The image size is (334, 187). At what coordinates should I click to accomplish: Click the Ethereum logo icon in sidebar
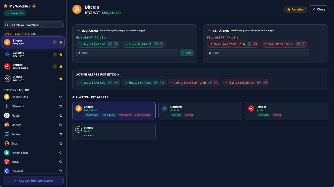click(7, 106)
